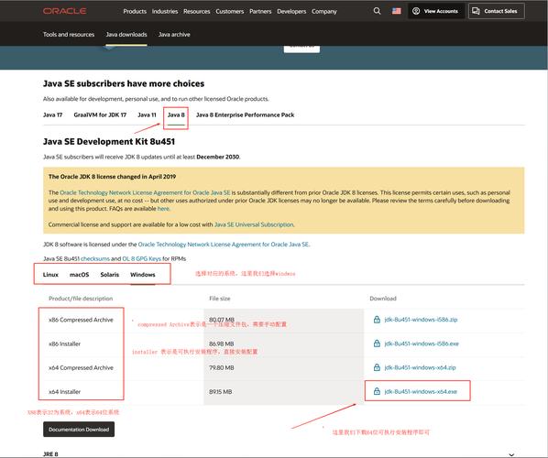Switch to the Java 17 tab

click(x=52, y=114)
